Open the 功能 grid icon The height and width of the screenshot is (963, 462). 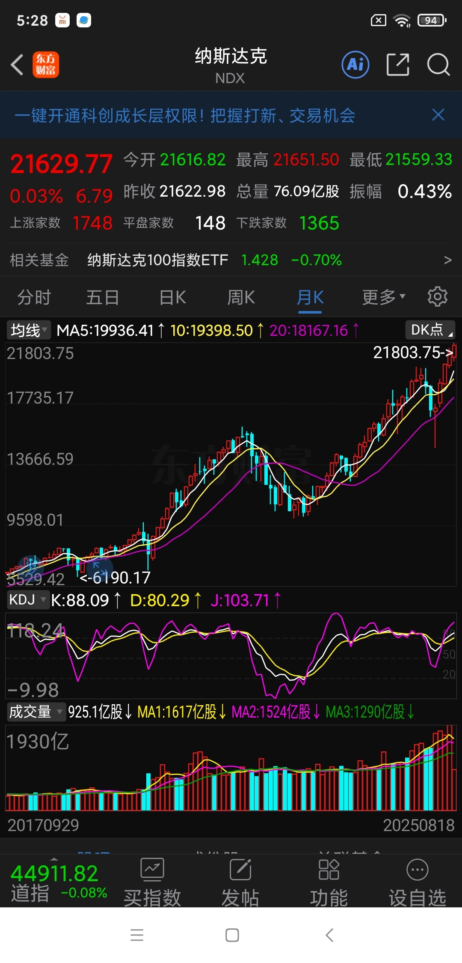(329, 870)
